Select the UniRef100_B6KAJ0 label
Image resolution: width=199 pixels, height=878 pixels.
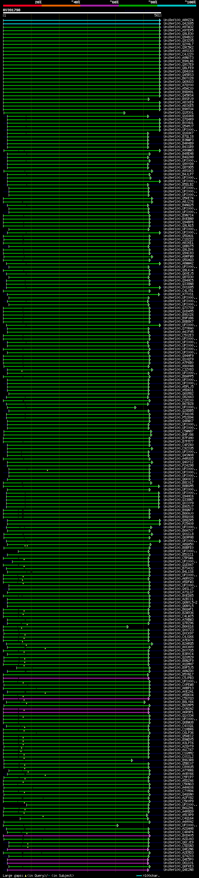pos(178,514)
